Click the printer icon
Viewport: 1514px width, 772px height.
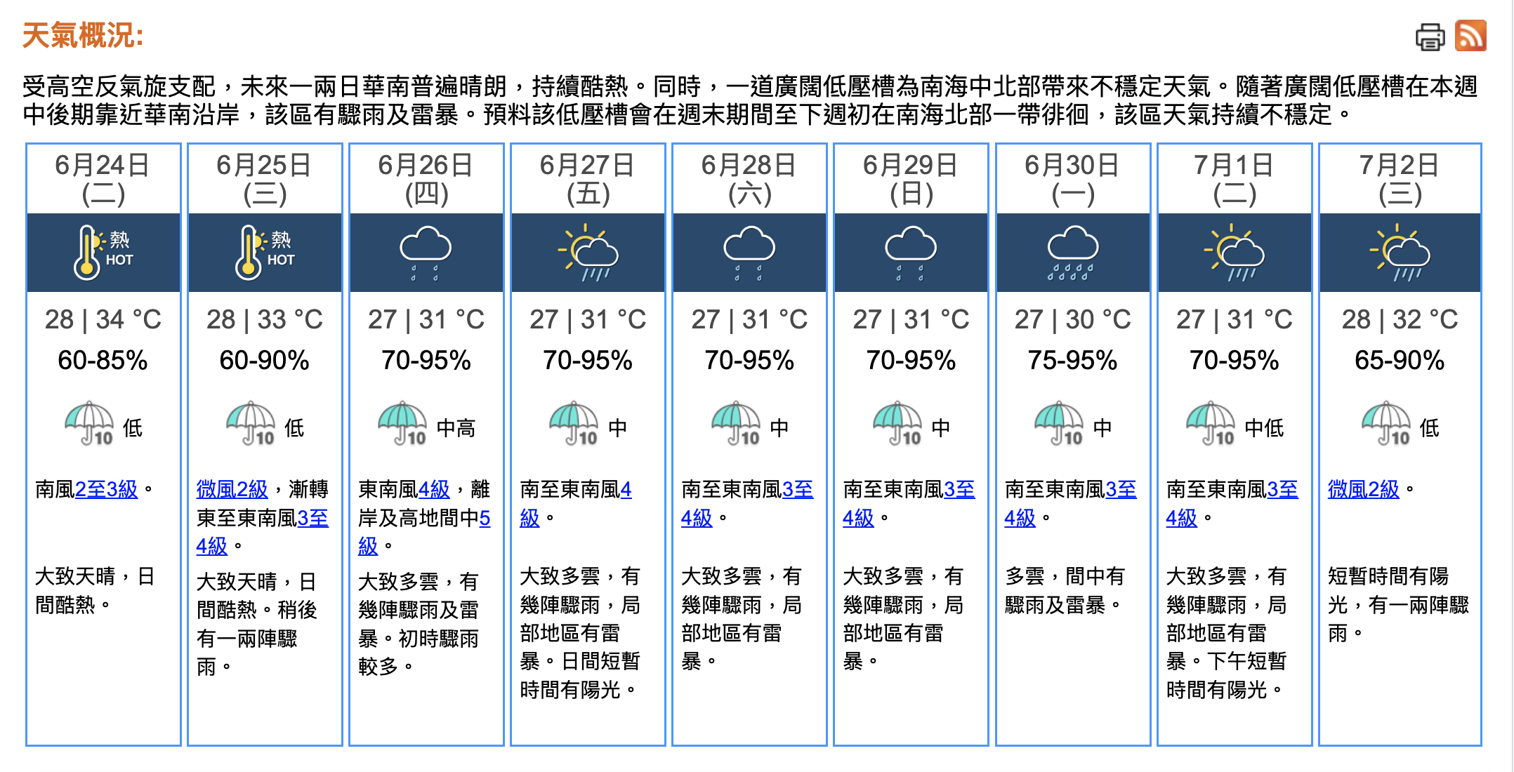tap(1429, 36)
